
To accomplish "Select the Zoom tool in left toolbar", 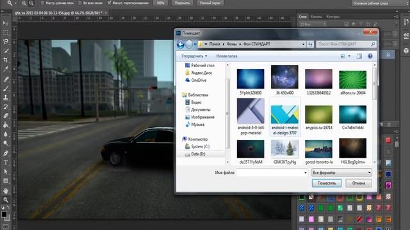I will pos(6,200).
